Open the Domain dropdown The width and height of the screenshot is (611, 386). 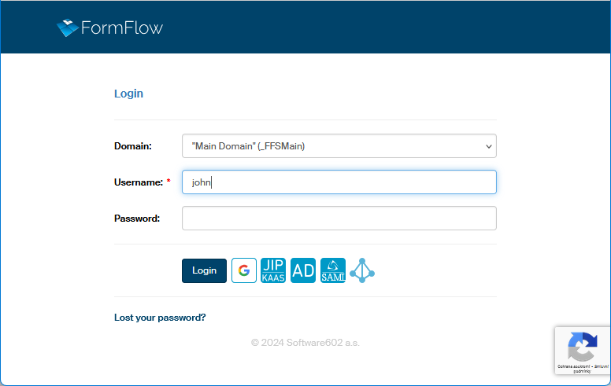click(x=339, y=146)
